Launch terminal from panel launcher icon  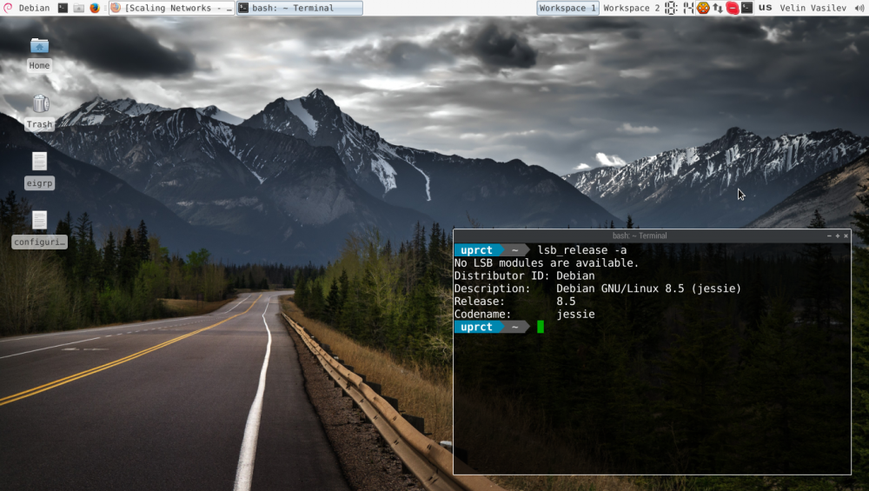(x=63, y=8)
